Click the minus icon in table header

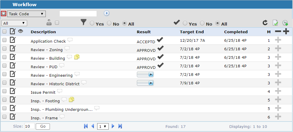pos(278,31)
